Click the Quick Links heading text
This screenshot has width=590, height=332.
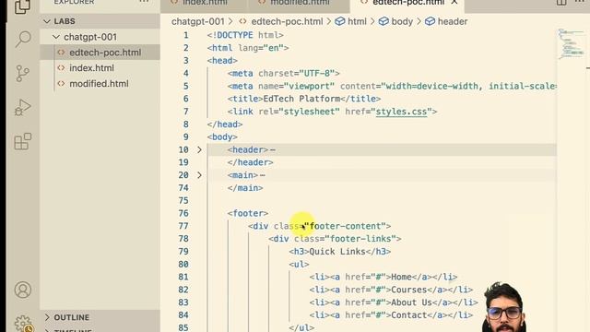[x=337, y=252]
